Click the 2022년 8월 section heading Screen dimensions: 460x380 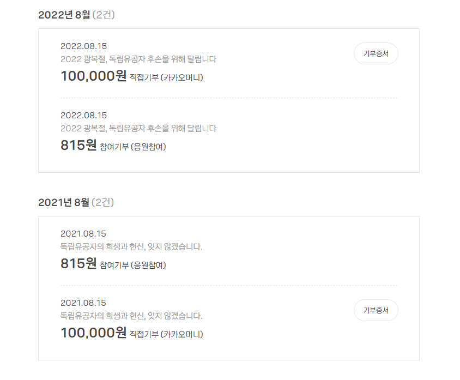pyautogui.click(x=64, y=15)
